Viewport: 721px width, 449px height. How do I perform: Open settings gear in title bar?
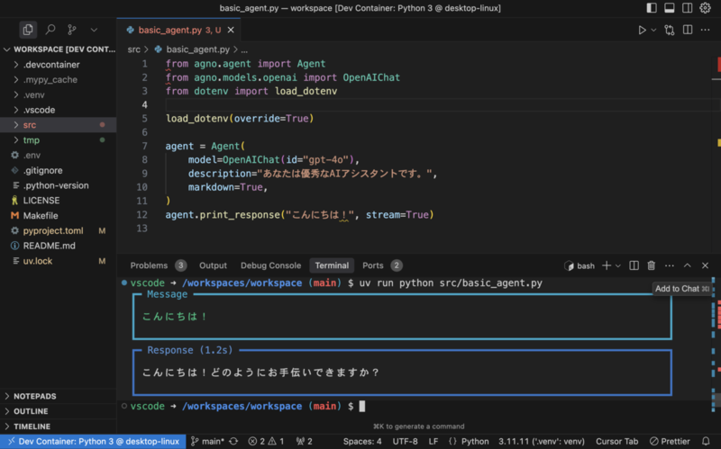click(705, 8)
